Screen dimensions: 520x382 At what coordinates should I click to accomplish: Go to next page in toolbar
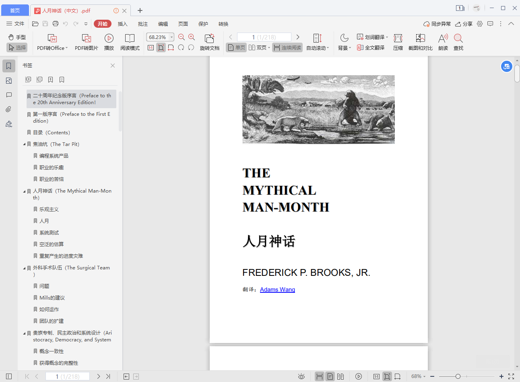click(x=298, y=37)
